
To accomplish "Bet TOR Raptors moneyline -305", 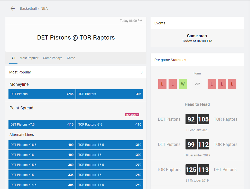I will pyautogui.click(x=110, y=94).
